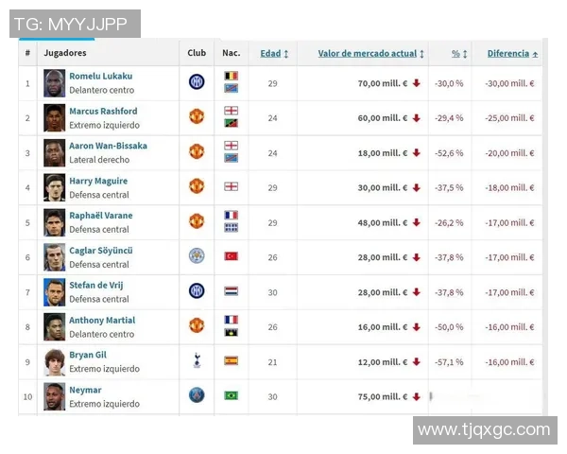Click Brazil flag in Neymar row
The width and height of the screenshot is (567, 454).
coord(231,395)
